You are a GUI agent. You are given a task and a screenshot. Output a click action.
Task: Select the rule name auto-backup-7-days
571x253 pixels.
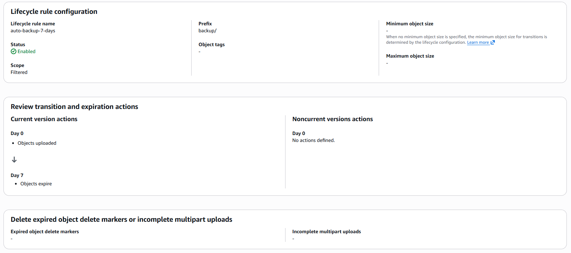point(33,31)
